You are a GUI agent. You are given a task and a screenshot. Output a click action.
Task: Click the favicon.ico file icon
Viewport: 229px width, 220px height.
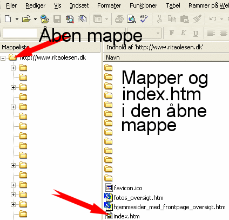[x=109, y=188]
